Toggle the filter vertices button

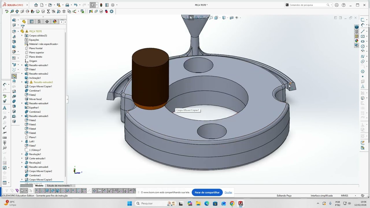tap(37, 191)
